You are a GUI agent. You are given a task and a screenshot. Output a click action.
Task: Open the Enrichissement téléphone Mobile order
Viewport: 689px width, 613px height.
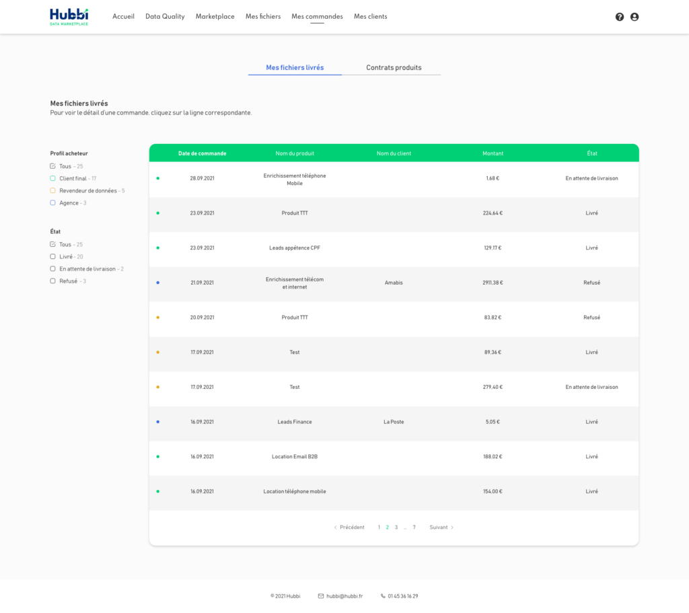click(x=394, y=179)
